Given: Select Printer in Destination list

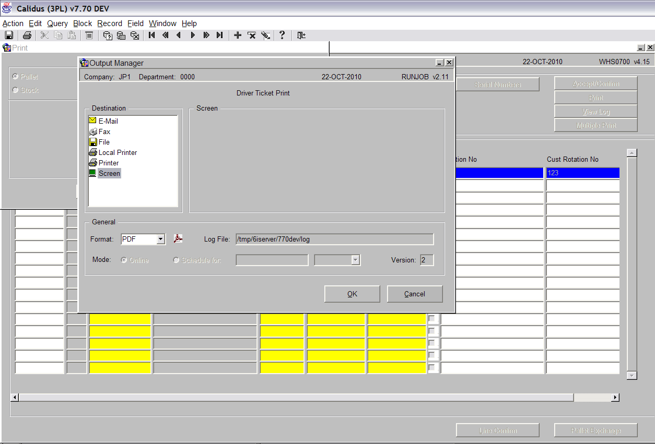Looking at the screenshot, I should 104,163.
